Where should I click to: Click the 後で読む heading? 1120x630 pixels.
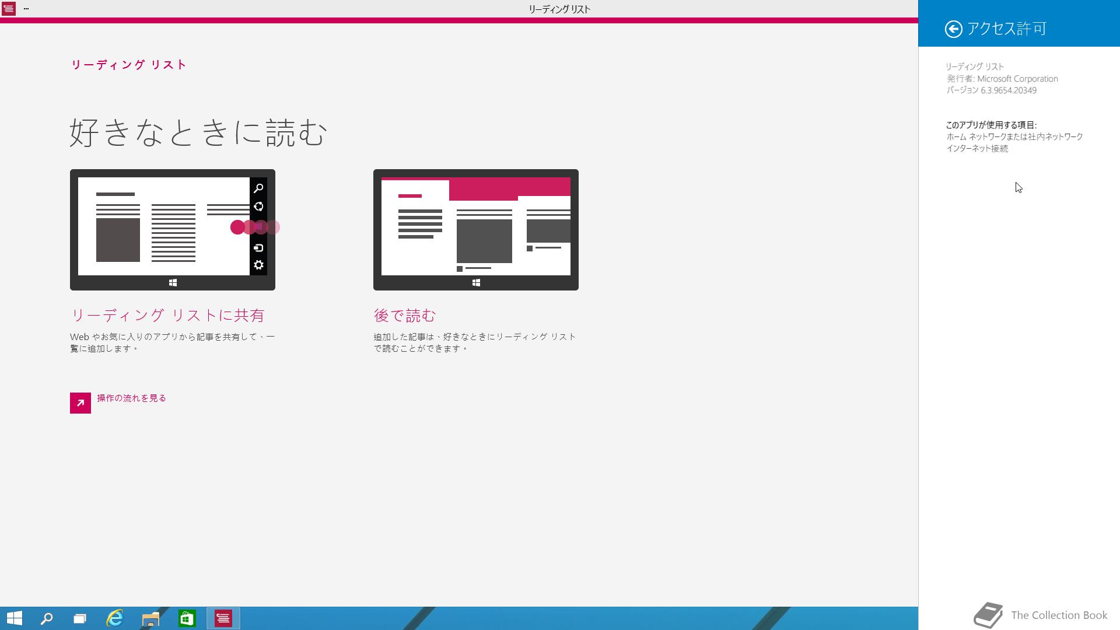405,316
